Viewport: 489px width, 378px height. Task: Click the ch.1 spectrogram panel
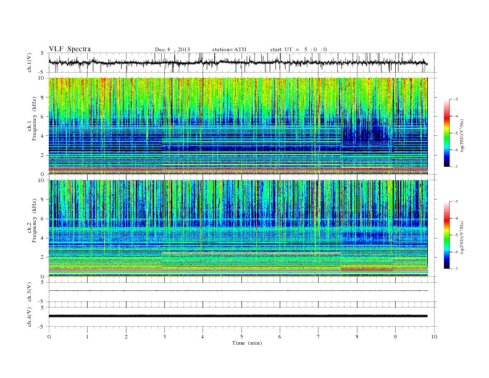point(238,126)
